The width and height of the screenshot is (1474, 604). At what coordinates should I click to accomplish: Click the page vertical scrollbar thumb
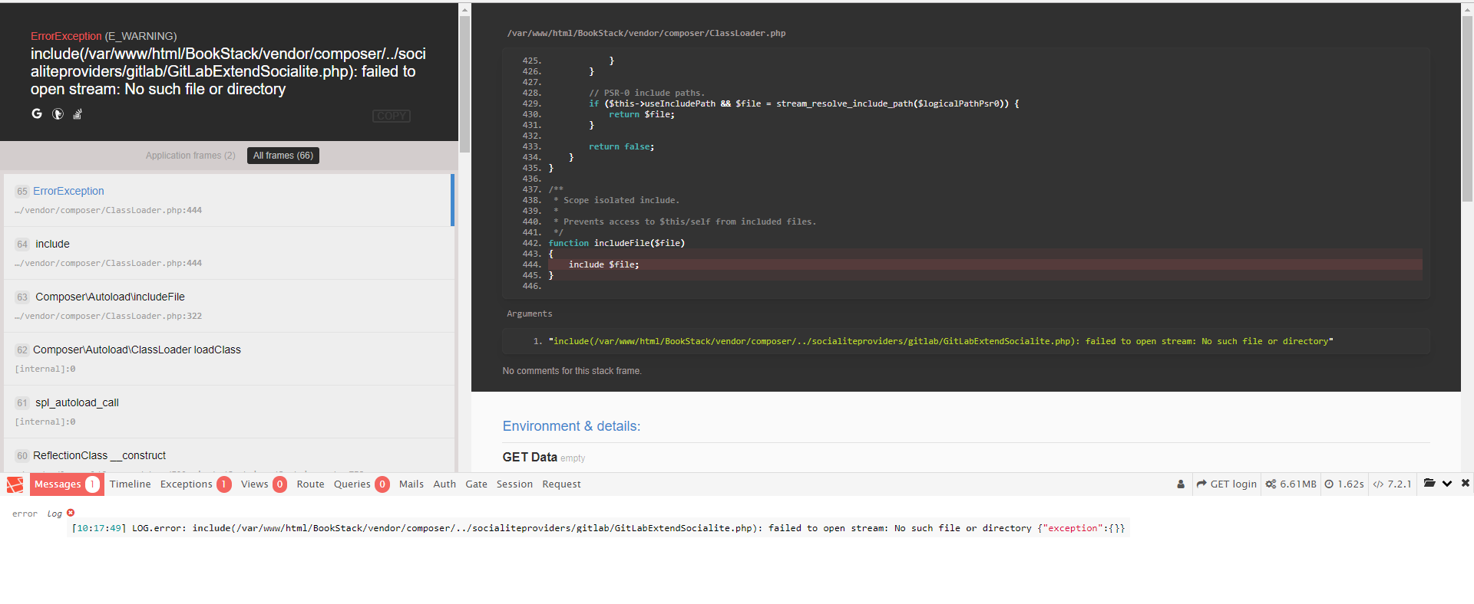coord(1468,107)
